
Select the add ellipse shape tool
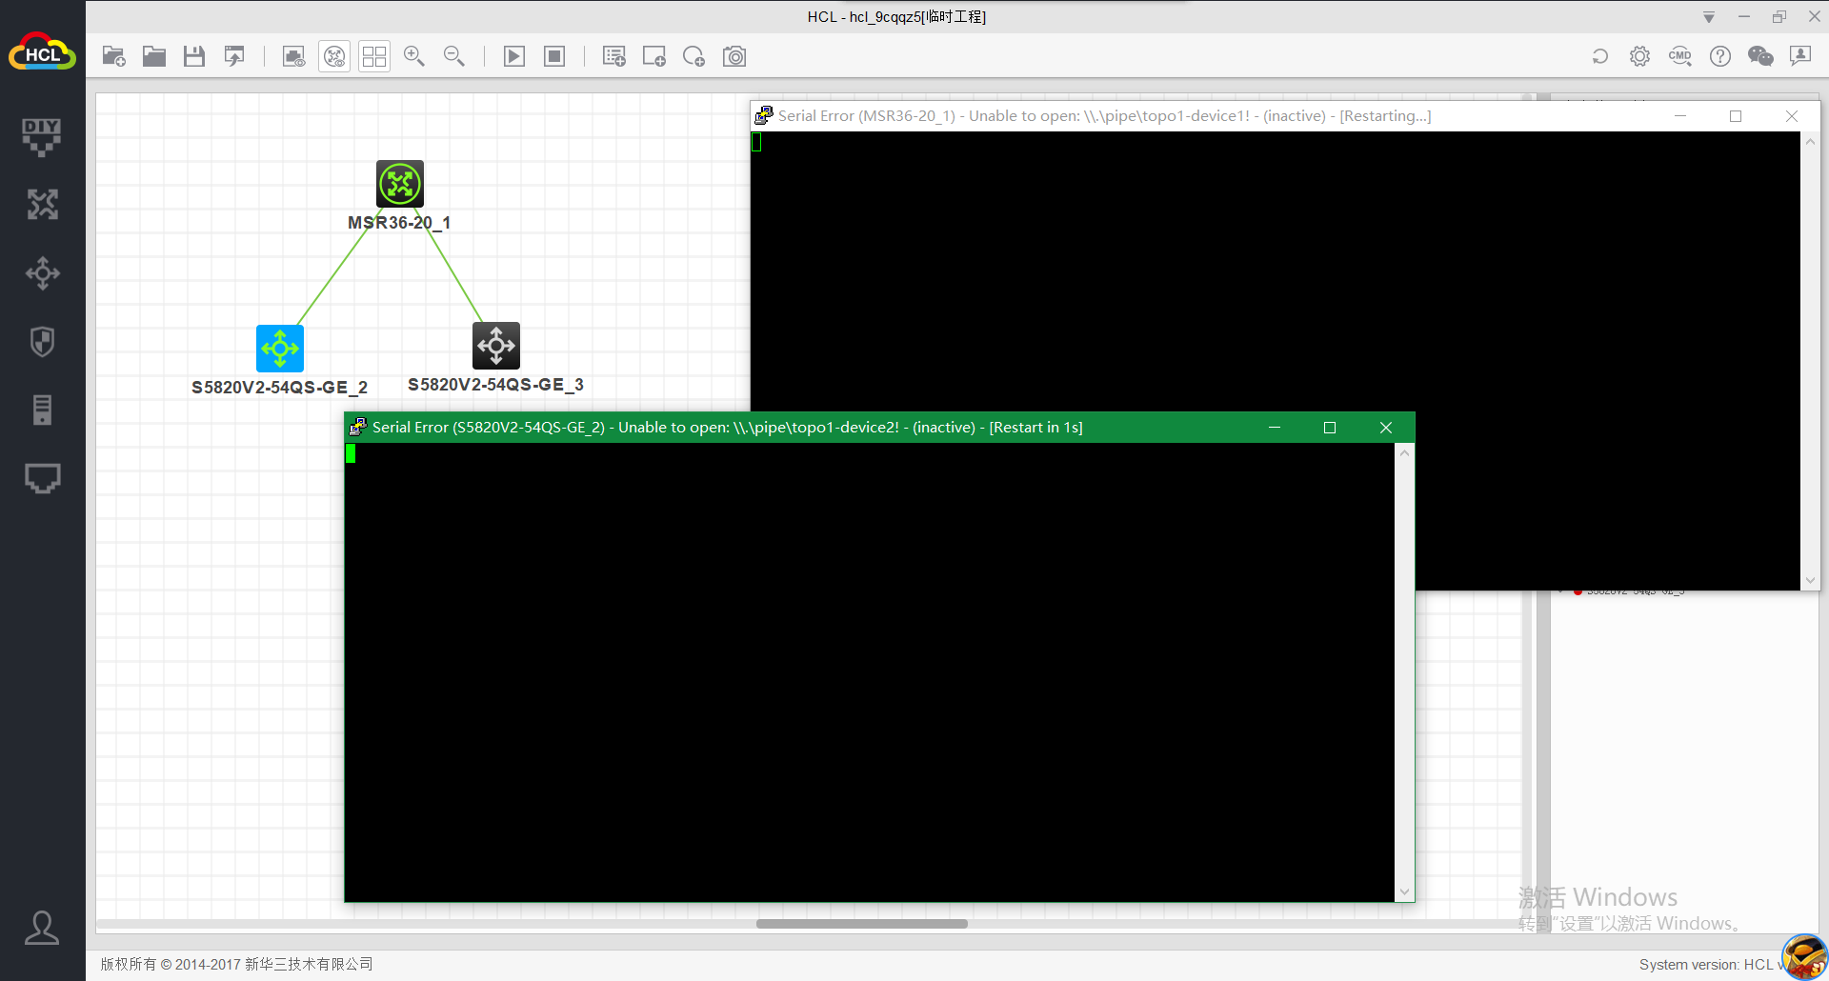(694, 56)
